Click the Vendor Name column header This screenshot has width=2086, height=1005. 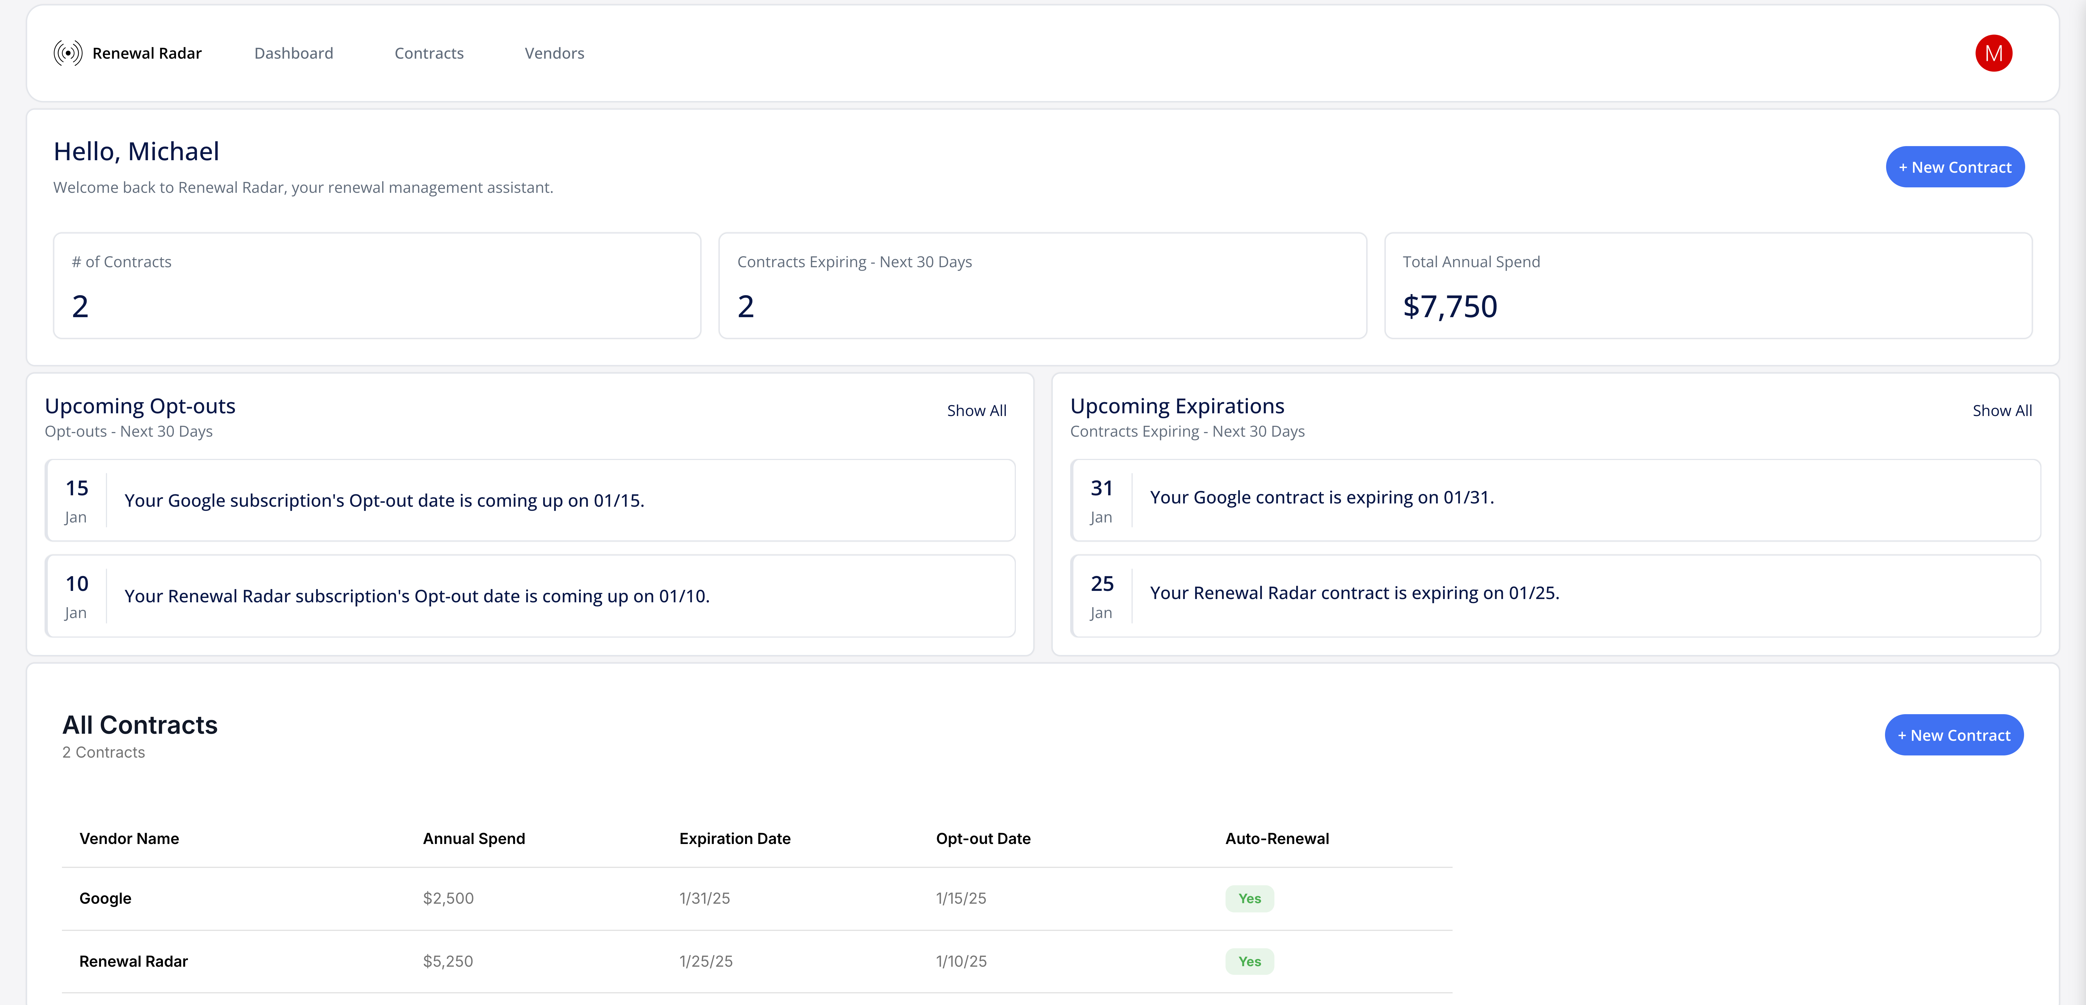130,839
